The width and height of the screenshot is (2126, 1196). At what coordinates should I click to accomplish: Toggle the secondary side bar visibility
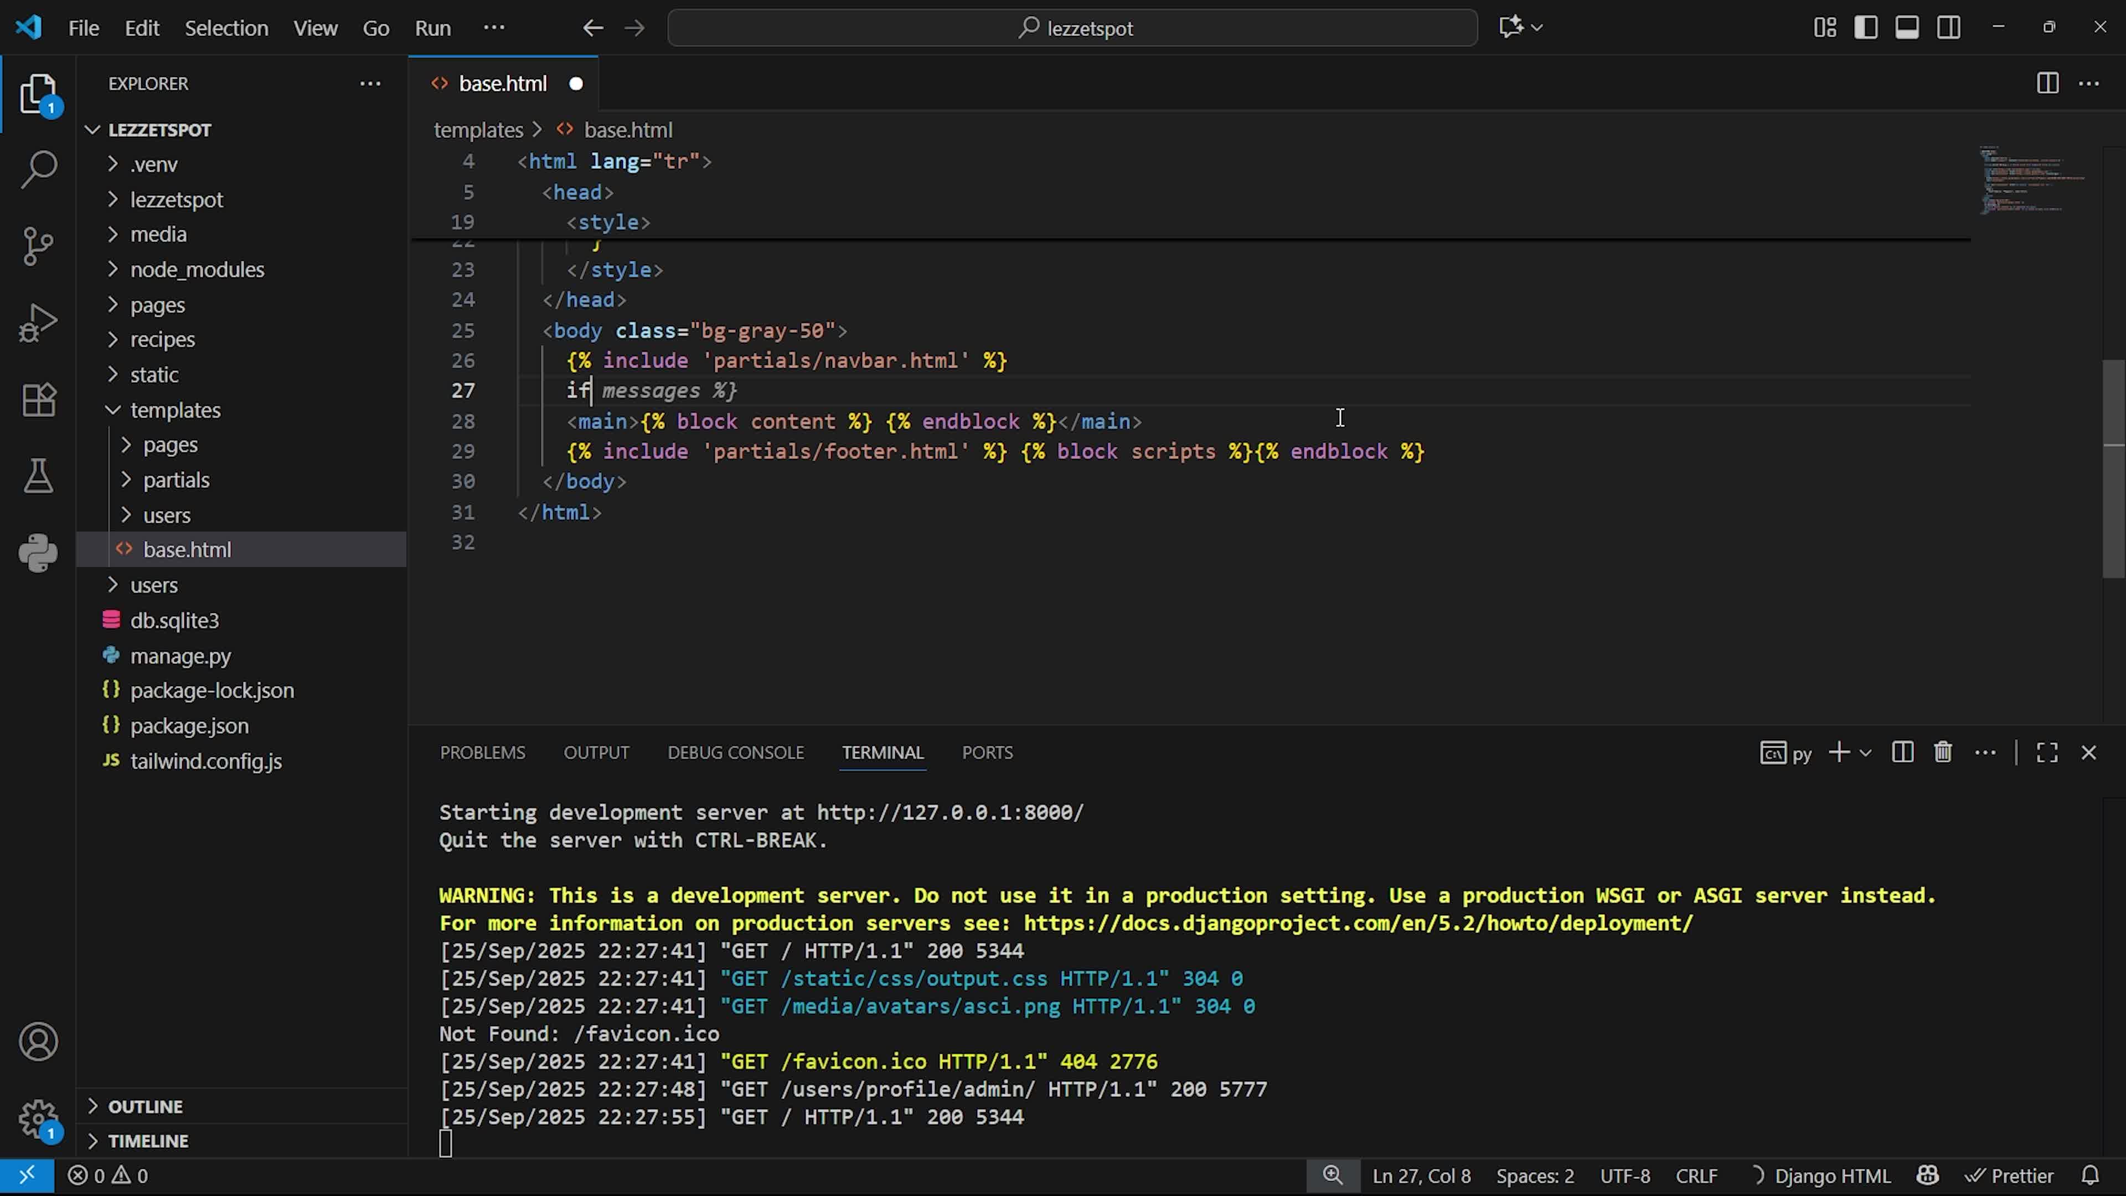pyautogui.click(x=1949, y=28)
